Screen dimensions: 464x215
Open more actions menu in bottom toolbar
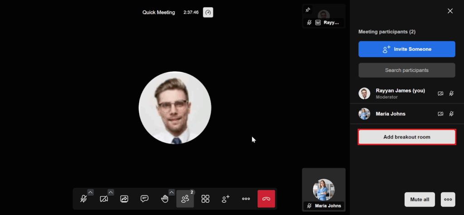(x=246, y=199)
